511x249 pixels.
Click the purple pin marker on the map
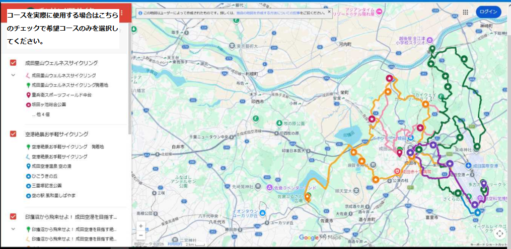484,184
